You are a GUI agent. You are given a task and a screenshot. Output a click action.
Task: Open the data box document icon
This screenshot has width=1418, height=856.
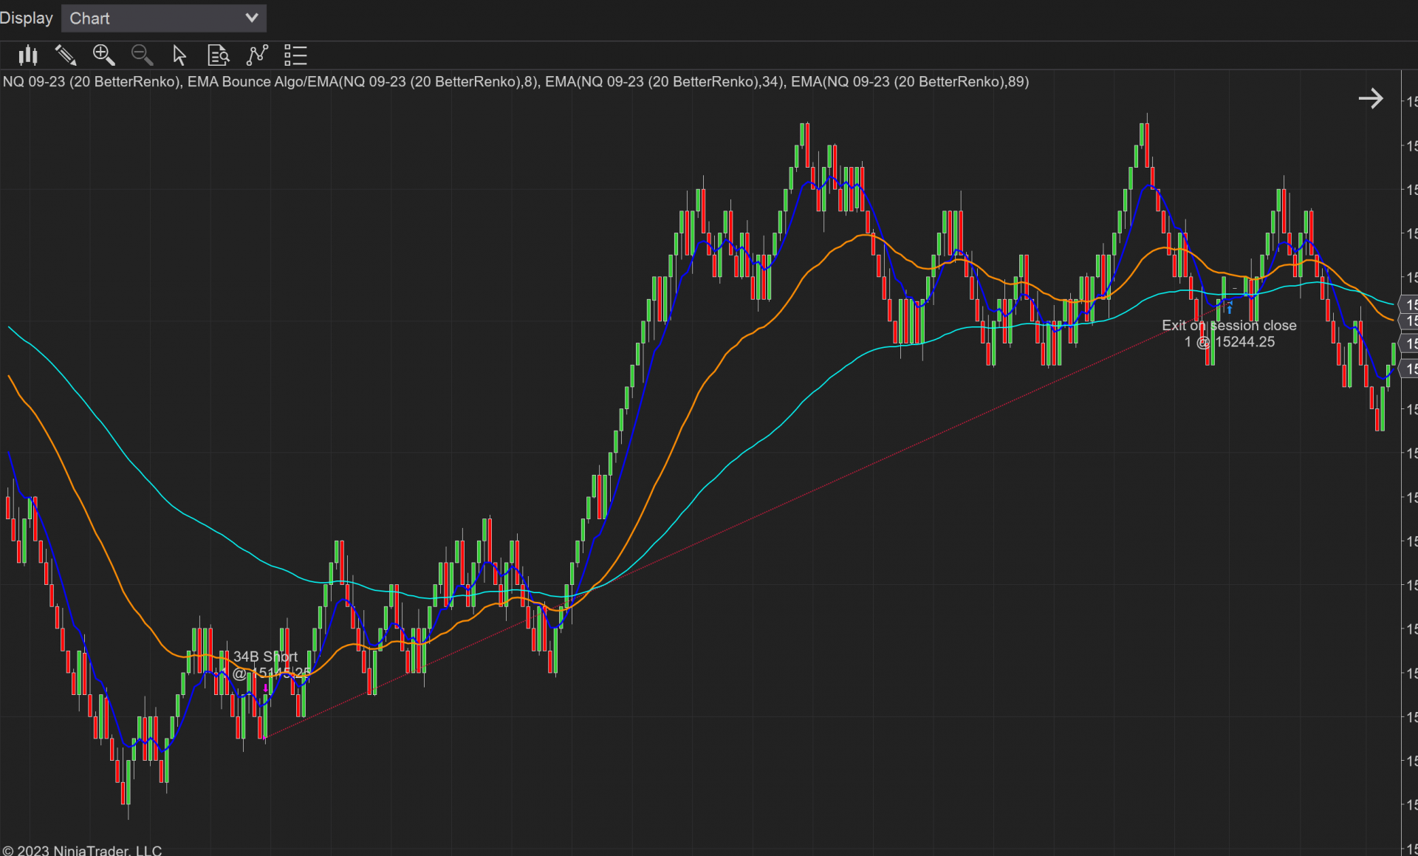219,55
